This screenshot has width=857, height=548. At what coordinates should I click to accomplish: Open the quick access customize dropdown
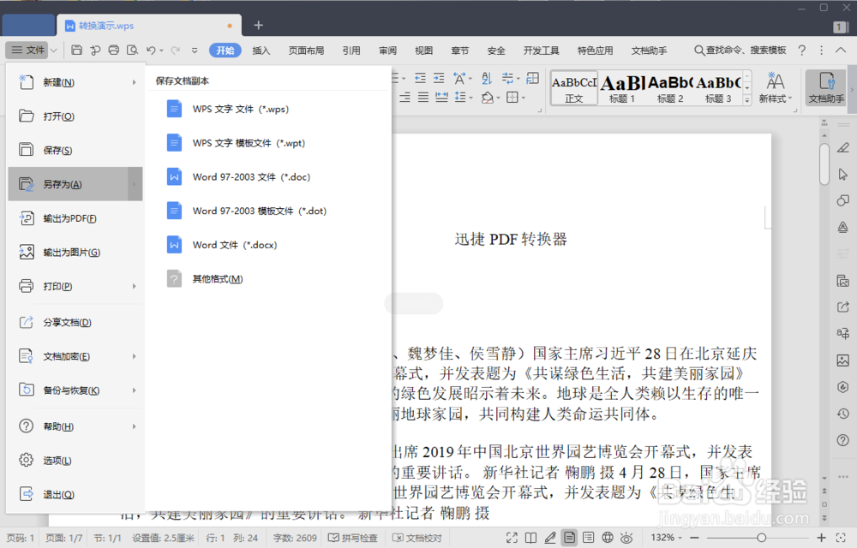[x=195, y=51]
